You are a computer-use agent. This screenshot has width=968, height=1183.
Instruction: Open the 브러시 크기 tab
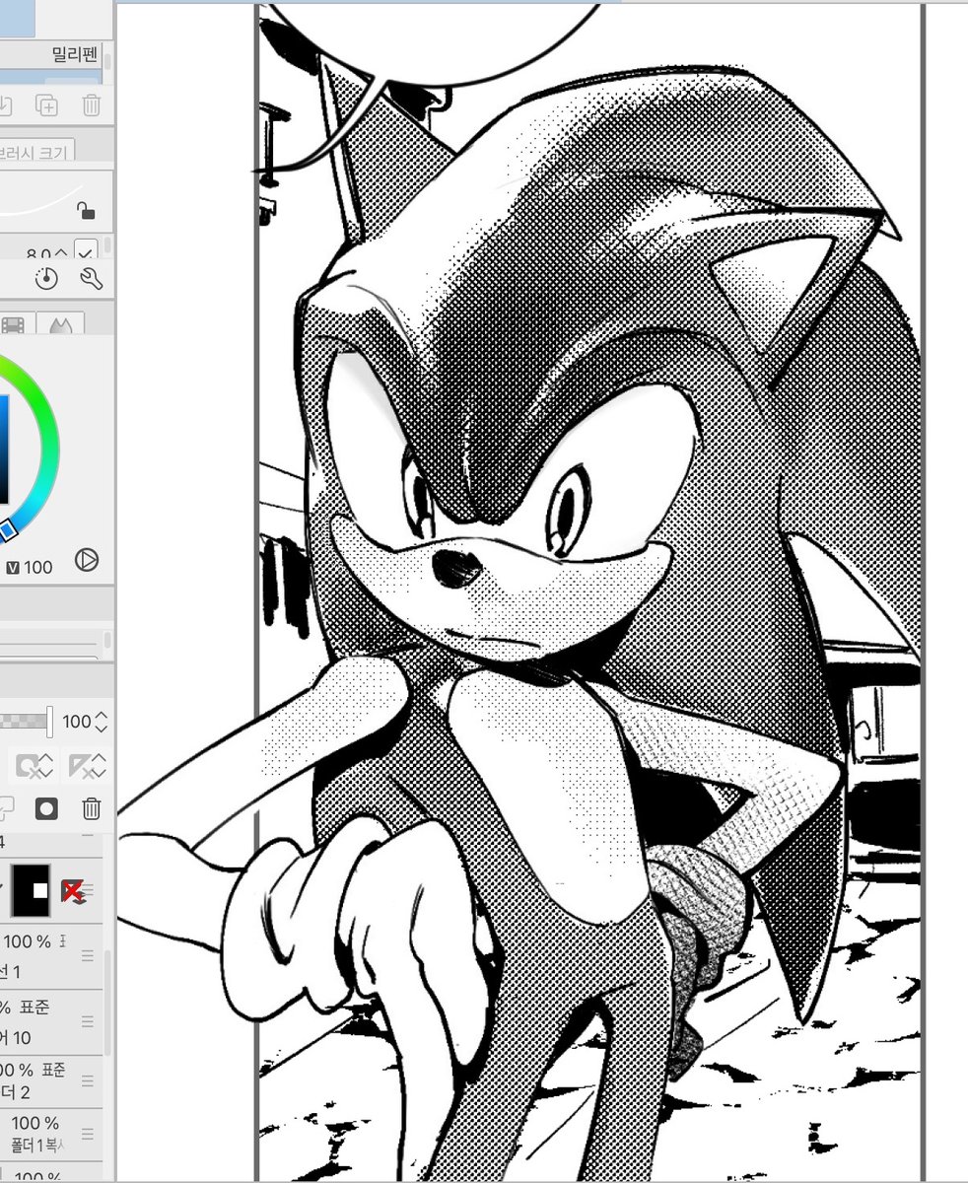pyautogui.click(x=36, y=152)
